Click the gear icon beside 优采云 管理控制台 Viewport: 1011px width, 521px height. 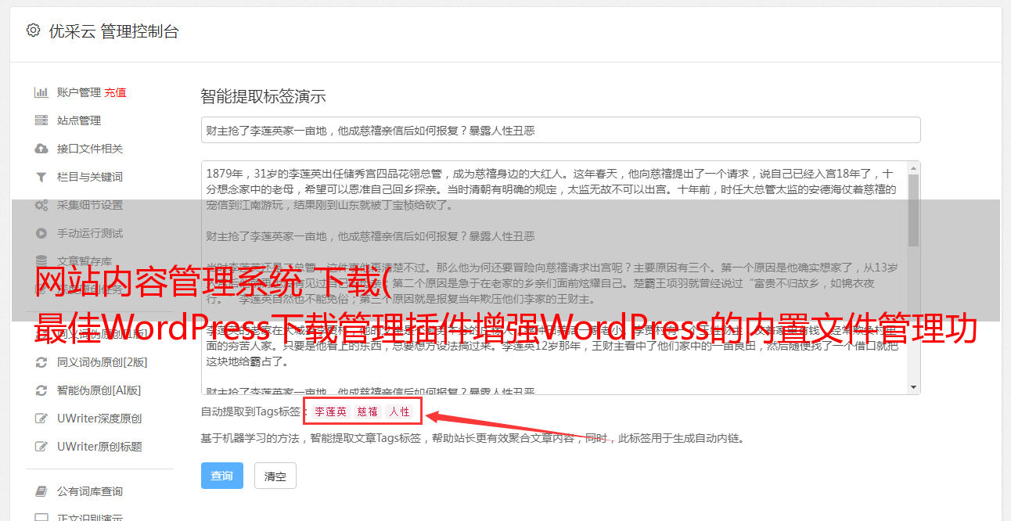tap(33, 31)
